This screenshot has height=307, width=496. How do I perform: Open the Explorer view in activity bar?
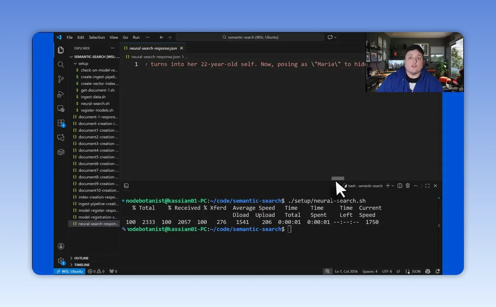pyautogui.click(x=61, y=50)
